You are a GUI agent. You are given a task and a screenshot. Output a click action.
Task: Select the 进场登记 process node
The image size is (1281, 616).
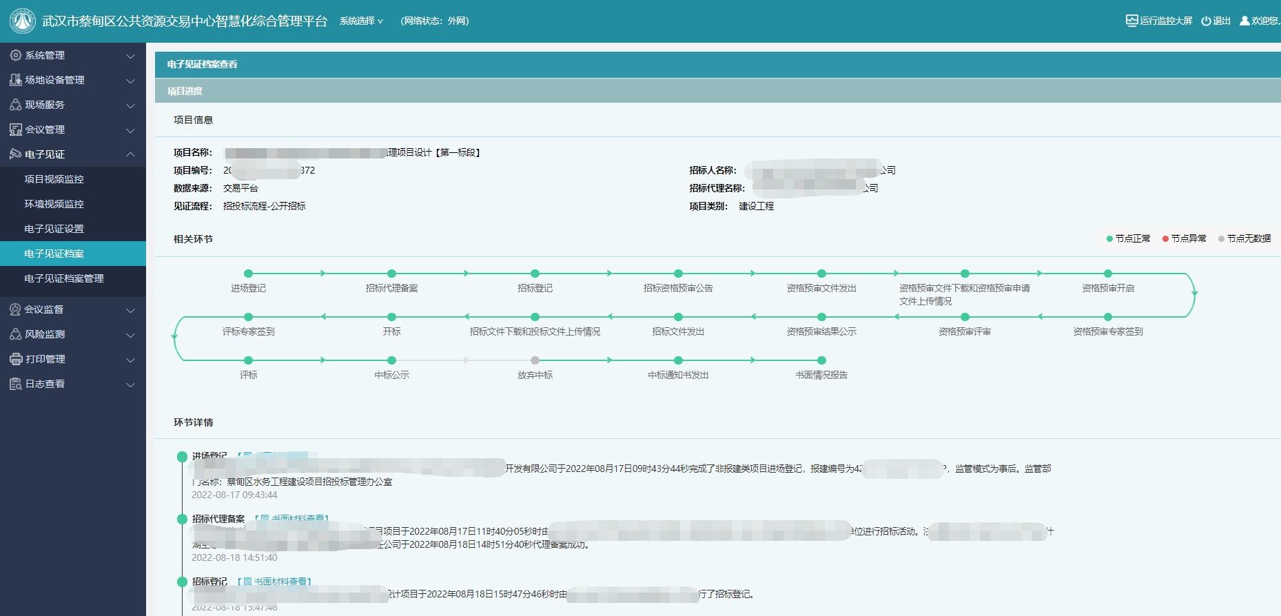pyautogui.click(x=249, y=274)
